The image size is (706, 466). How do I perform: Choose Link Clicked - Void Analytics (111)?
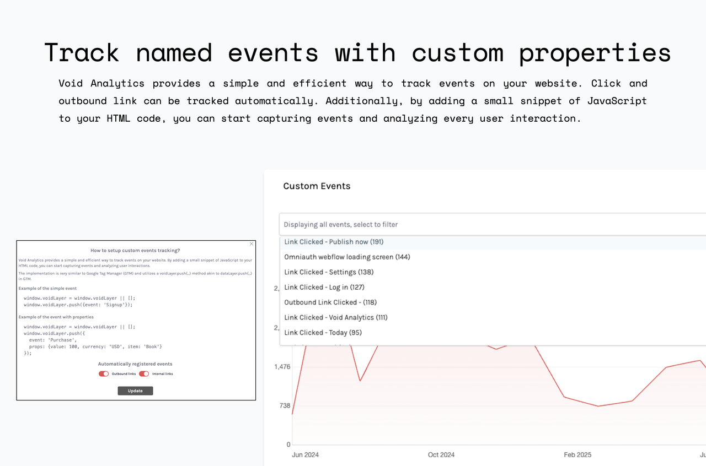click(493, 317)
